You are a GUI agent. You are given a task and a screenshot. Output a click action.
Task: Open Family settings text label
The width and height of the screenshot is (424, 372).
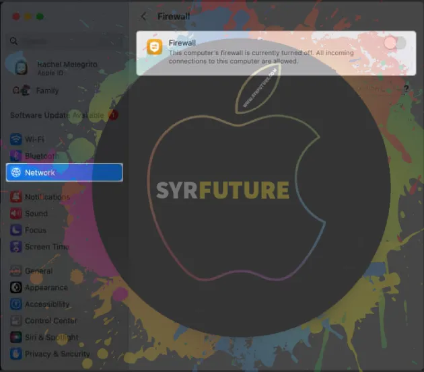pyautogui.click(x=47, y=91)
